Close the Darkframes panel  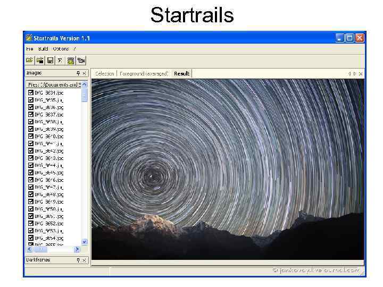tap(84, 260)
